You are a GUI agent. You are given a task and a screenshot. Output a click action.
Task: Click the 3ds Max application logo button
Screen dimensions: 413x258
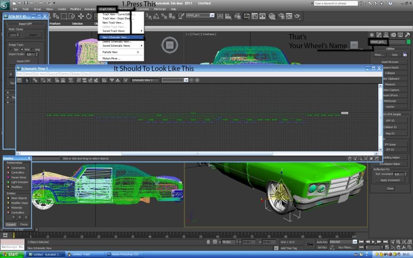tap(5, 5)
